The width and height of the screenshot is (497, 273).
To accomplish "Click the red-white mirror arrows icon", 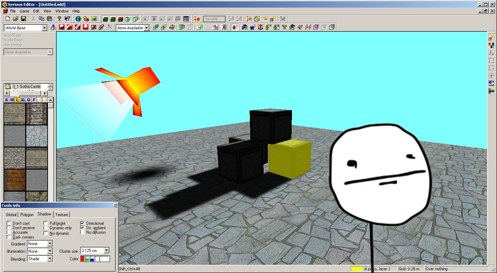I will click(x=308, y=27).
